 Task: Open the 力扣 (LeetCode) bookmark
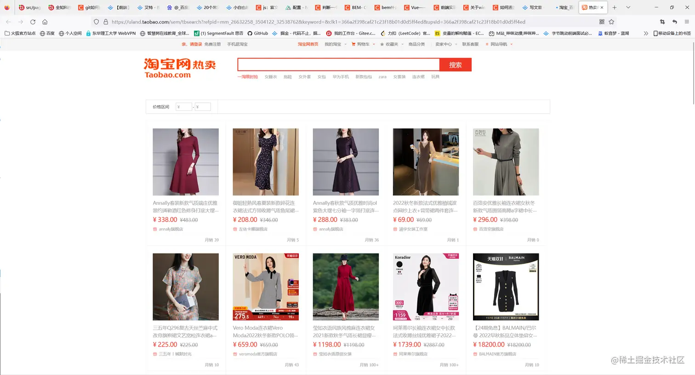(405, 33)
